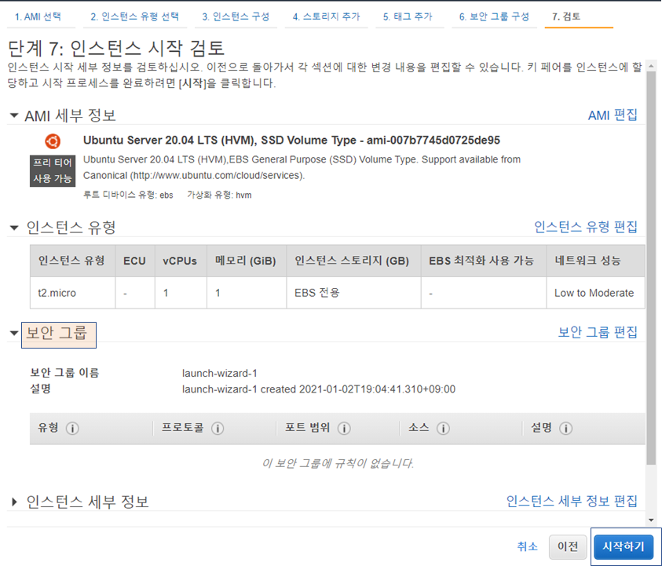Go to step 5. 태그 추가 tab
Screen dimensions: 662x566
pyautogui.click(x=408, y=17)
